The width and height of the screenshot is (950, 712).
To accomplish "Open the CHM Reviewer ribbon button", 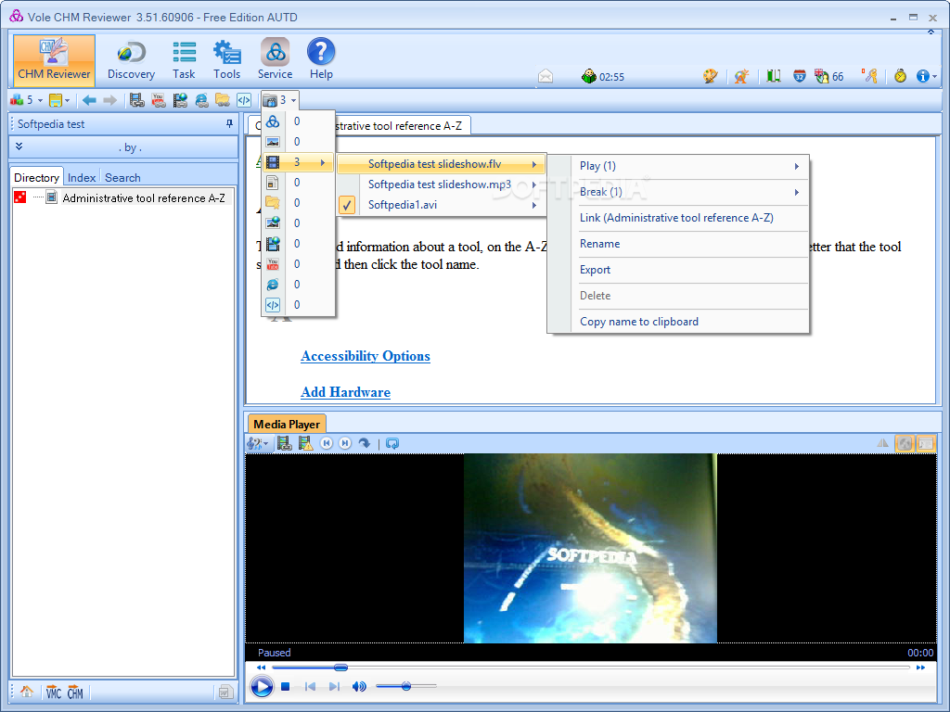I will [54, 60].
